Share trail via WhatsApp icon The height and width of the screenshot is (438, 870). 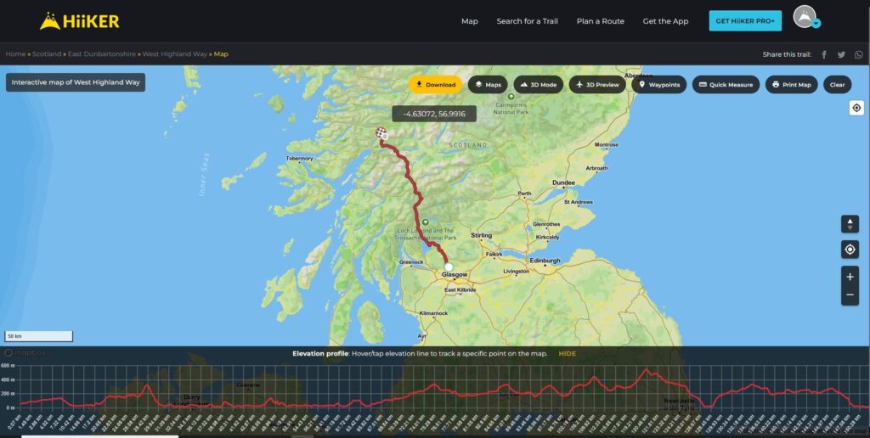[x=859, y=54]
